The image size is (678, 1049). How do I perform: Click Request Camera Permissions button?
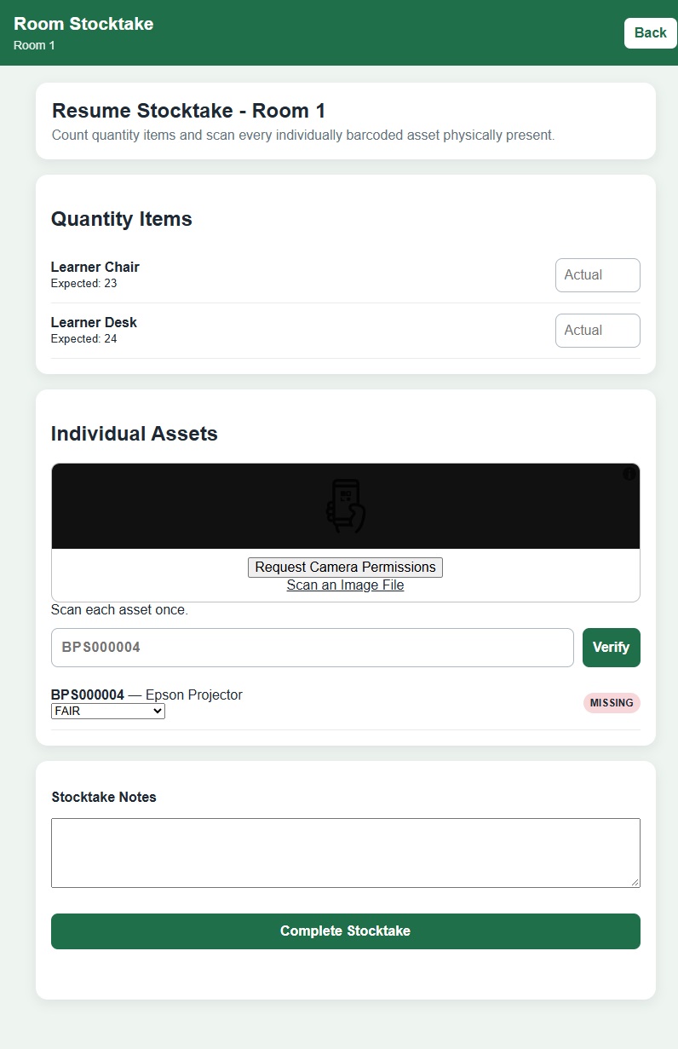coord(345,568)
